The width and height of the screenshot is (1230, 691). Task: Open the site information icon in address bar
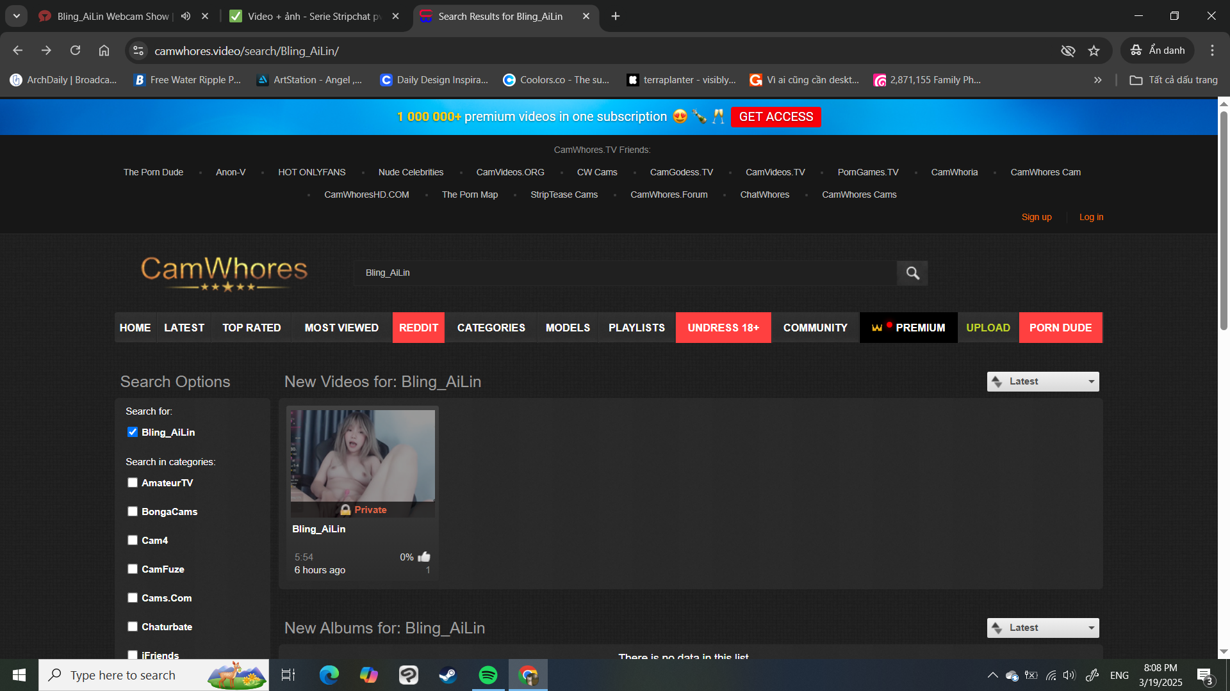(x=138, y=51)
